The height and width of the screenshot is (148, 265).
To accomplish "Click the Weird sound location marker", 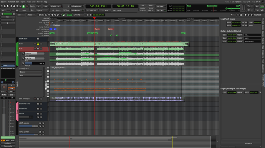I will [92, 33].
